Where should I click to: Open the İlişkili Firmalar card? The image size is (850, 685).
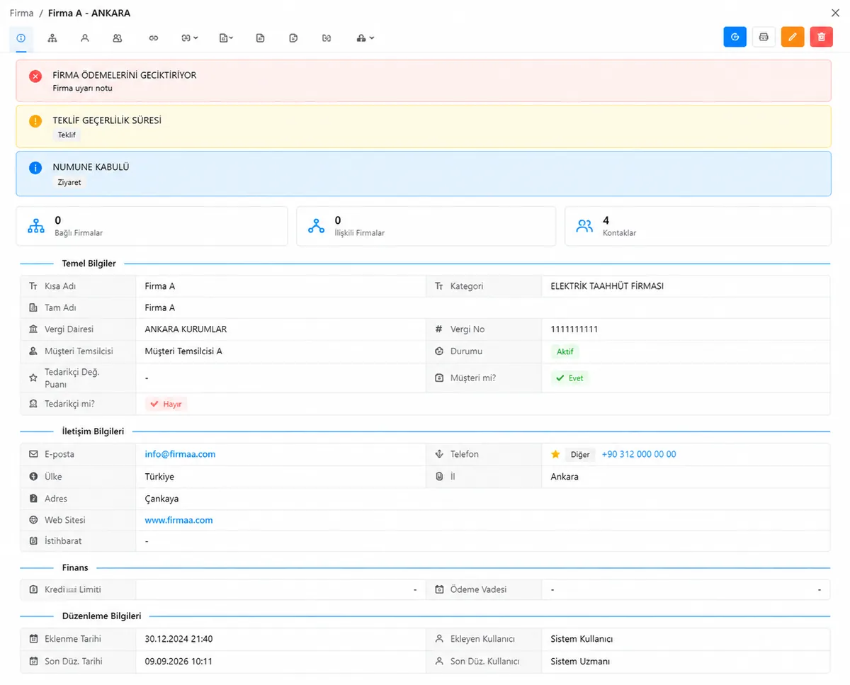(x=426, y=226)
